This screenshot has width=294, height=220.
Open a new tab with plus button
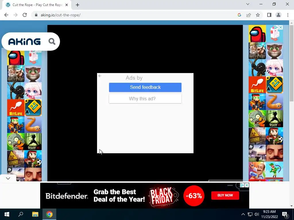pos(78,5)
